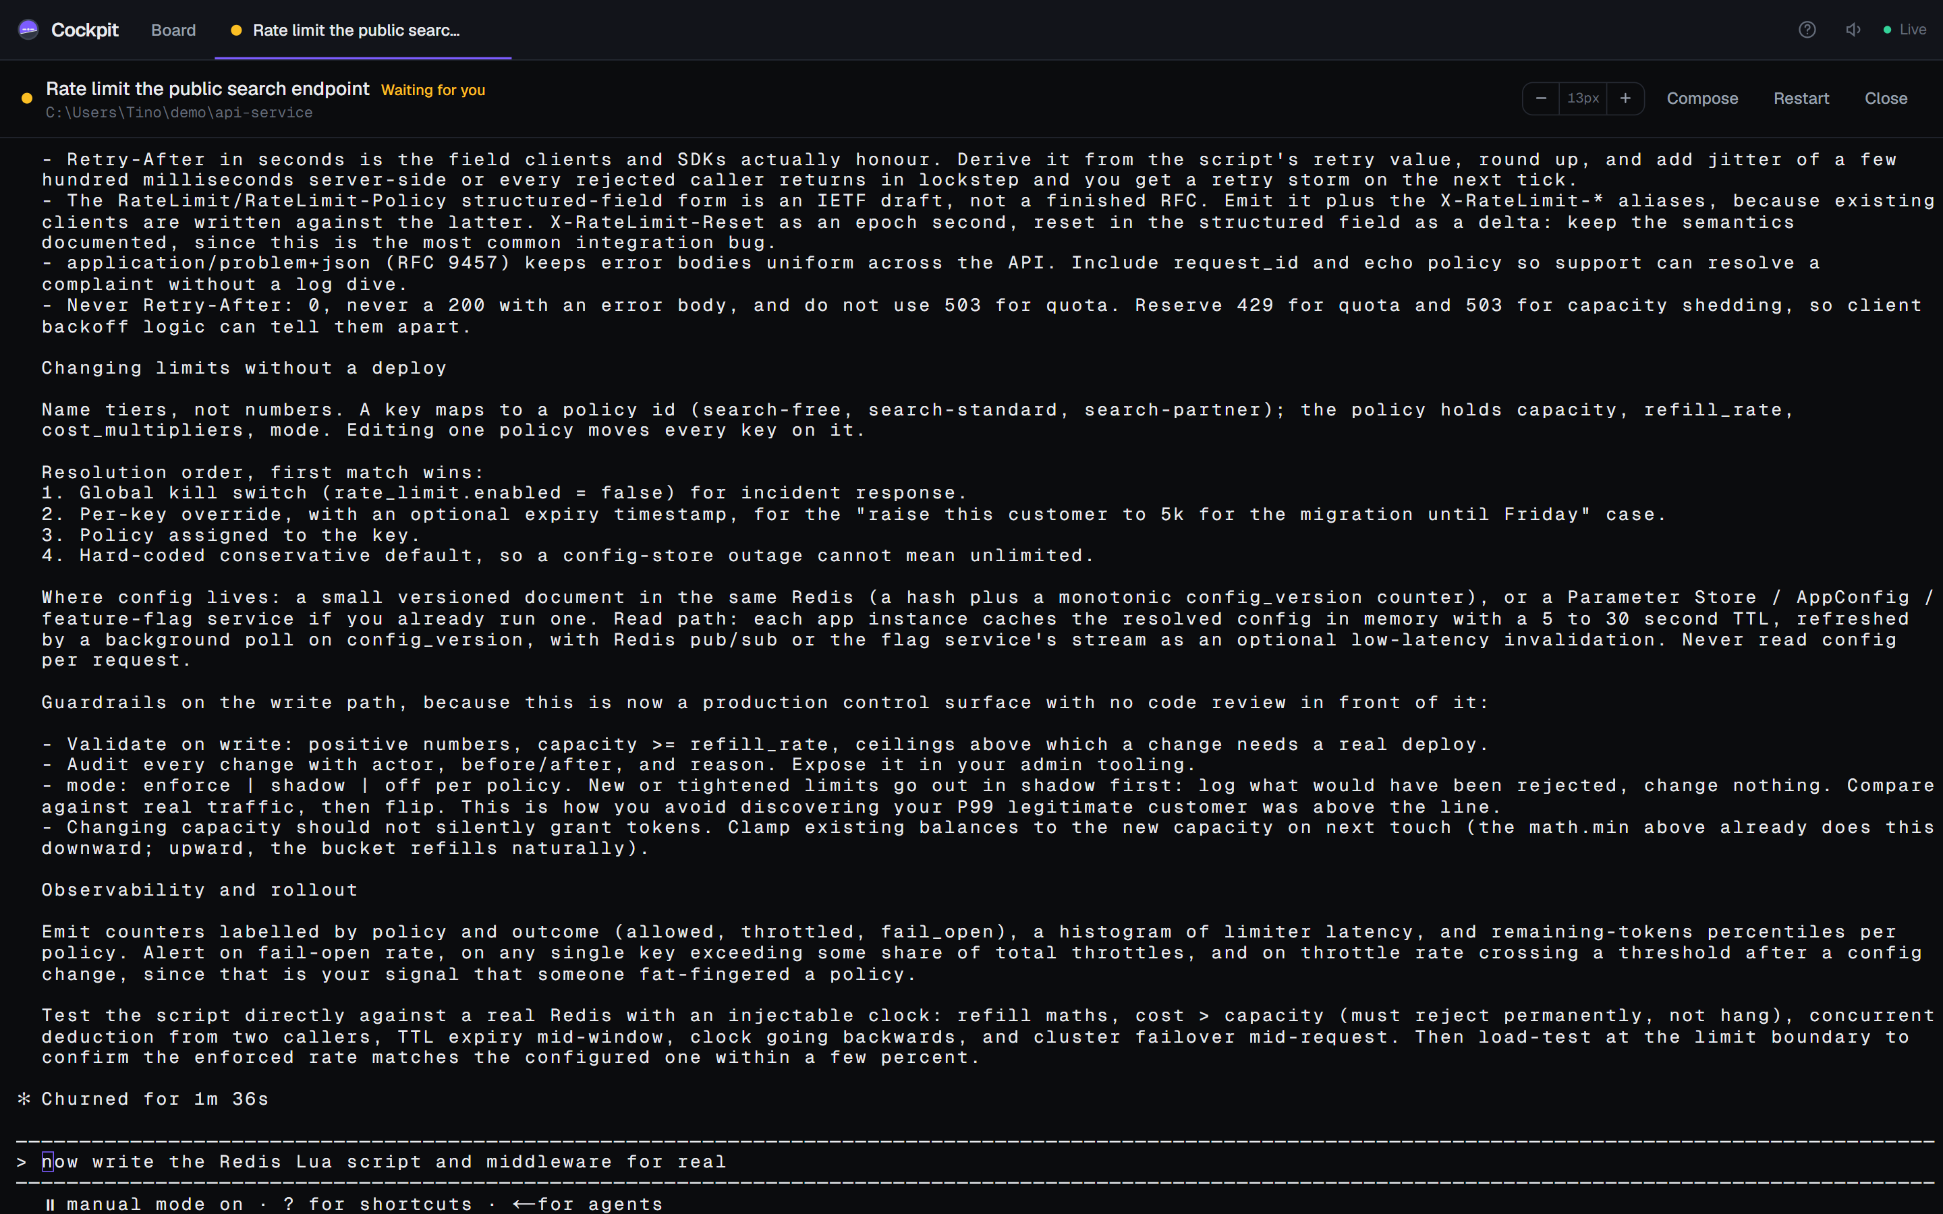
Task: Click the 'Hard-coded conservative default' line
Action: (x=567, y=555)
